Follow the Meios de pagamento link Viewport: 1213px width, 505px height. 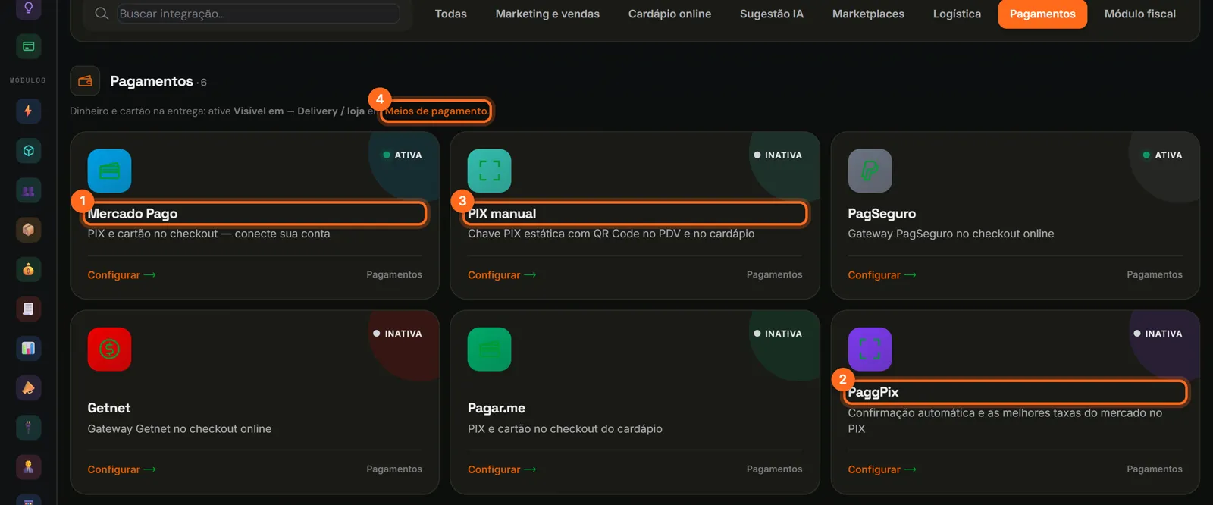[437, 111]
